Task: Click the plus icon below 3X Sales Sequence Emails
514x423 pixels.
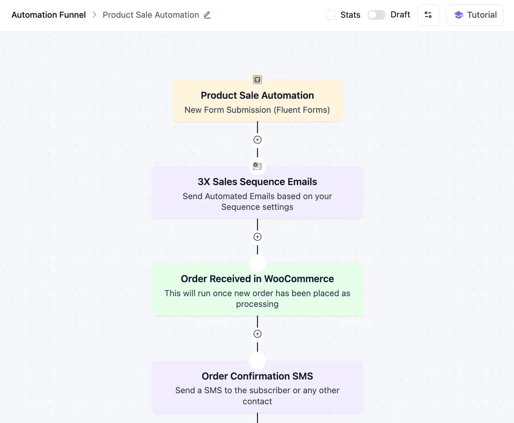Action: (257, 237)
